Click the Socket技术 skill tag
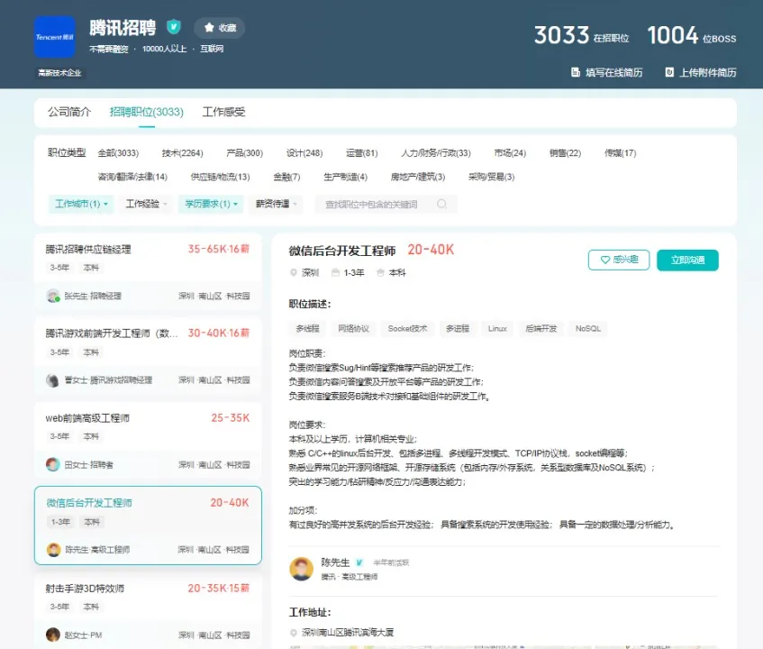763x649 pixels. (407, 329)
